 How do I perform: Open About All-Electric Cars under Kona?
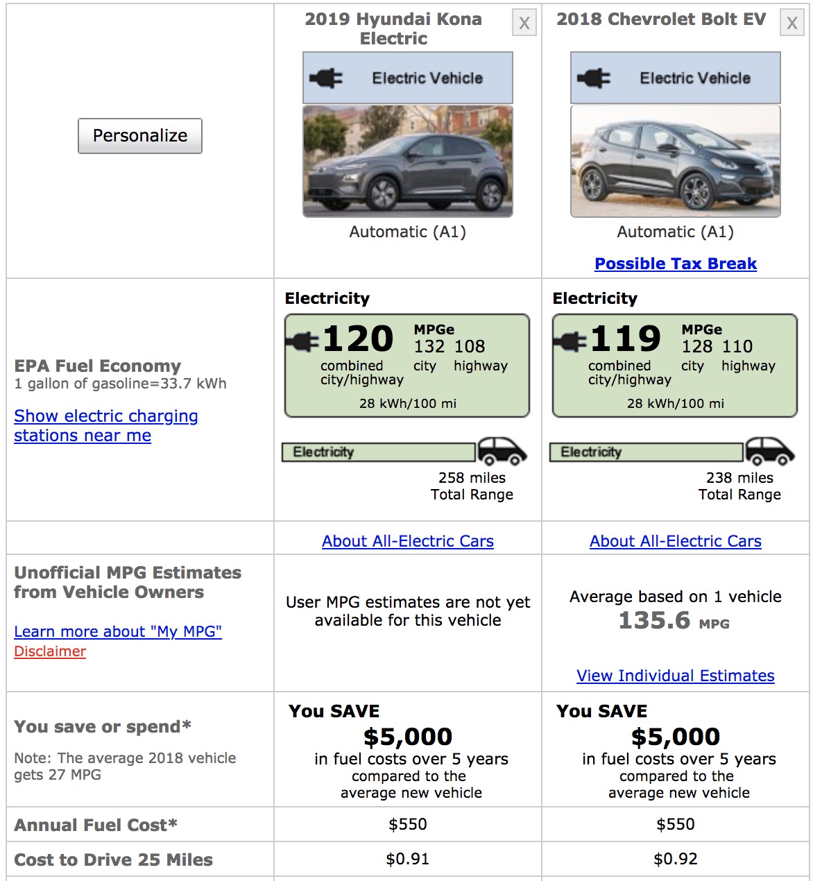(x=408, y=541)
